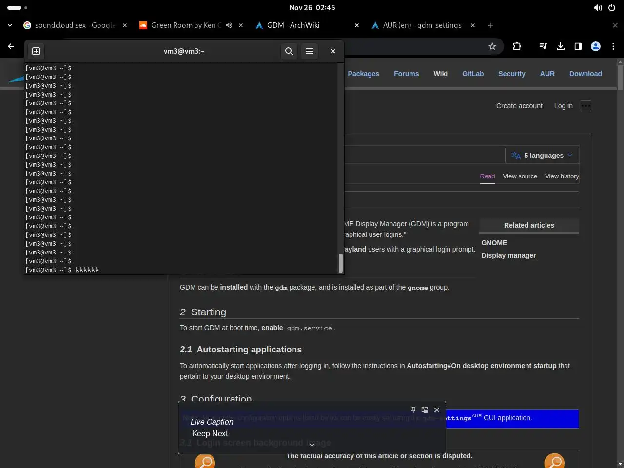Pop out Live Caption window icon
Screen dimensions: 624x468
tap(425, 410)
